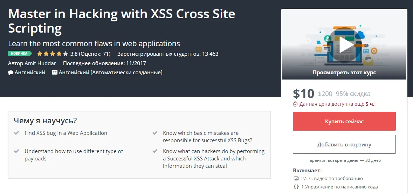This screenshot has height=193, width=413.
Task: Click the timer clock icon near price
Action: pos(295,104)
